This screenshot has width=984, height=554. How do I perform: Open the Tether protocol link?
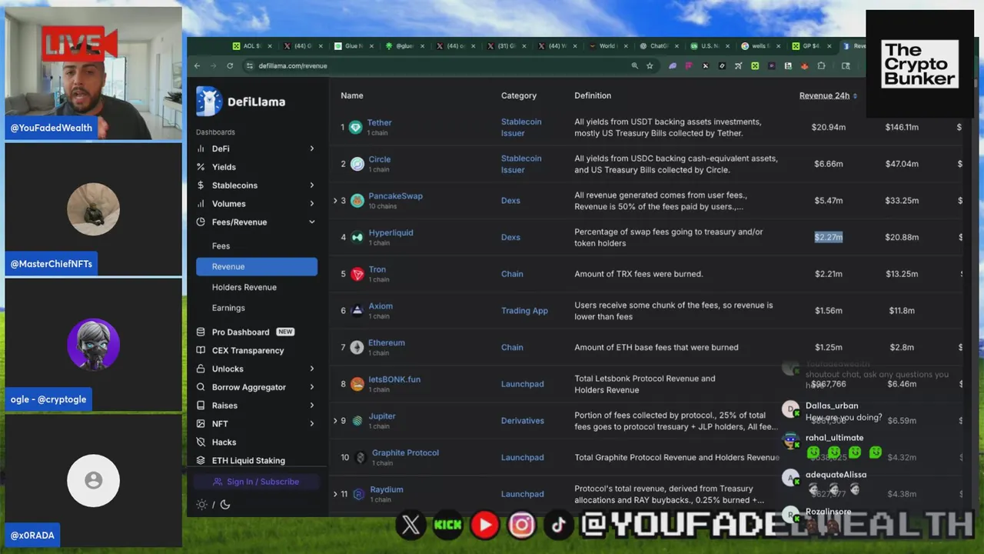[379, 122]
